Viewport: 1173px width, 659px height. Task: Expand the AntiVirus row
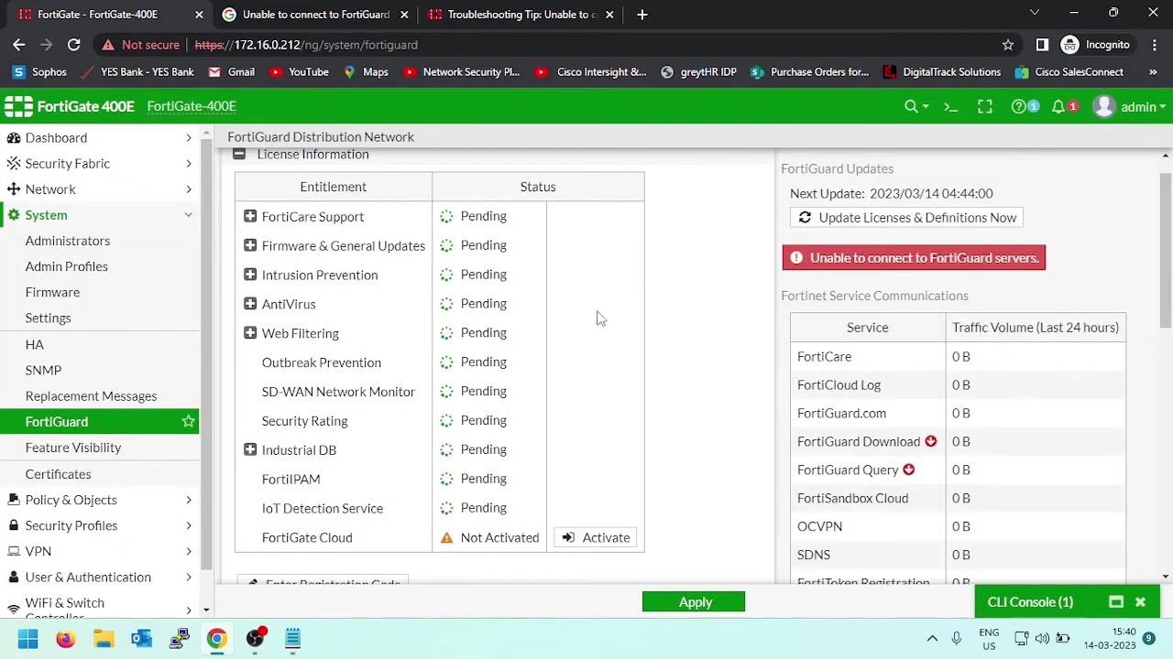(250, 304)
